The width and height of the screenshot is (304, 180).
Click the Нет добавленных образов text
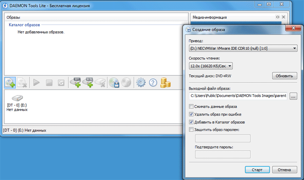click(41, 32)
